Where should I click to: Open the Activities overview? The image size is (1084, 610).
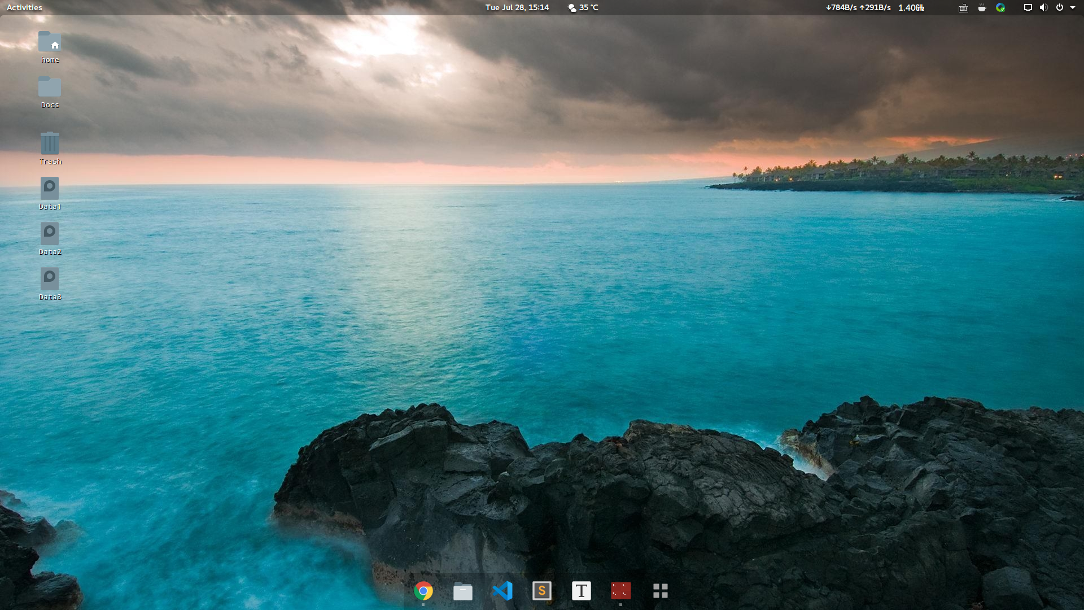(24, 7)
